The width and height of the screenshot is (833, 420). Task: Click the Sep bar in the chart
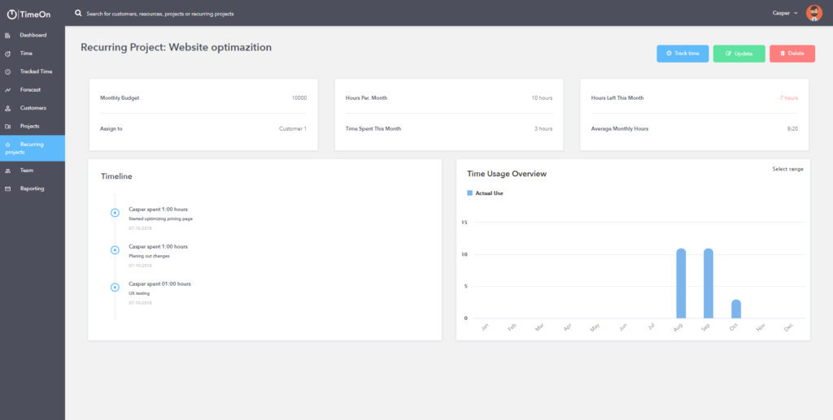click(x=709, y=284)
